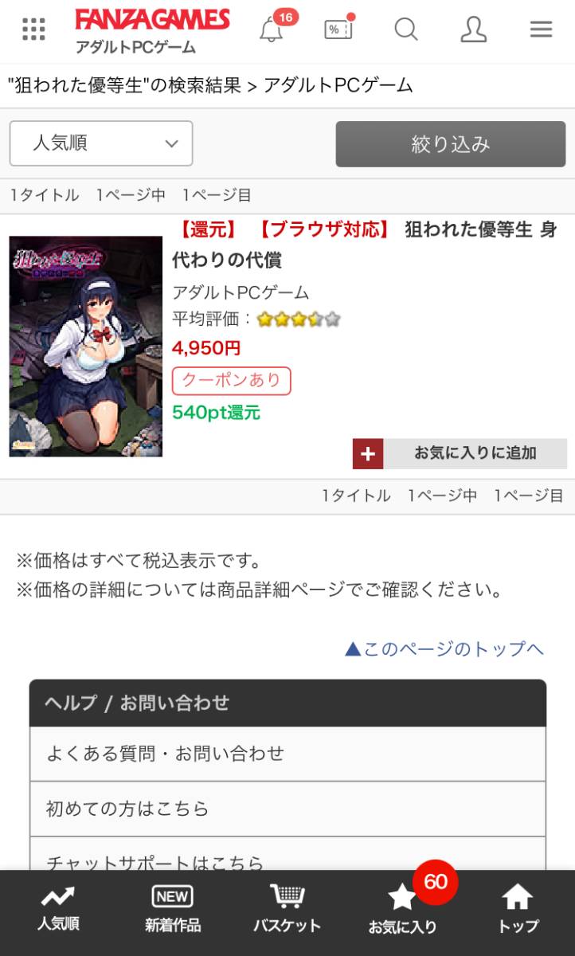The height and width of the screenshot is (956, 575).
Task: Click the クーポンあり coupon badge
Action: (232, 381)
